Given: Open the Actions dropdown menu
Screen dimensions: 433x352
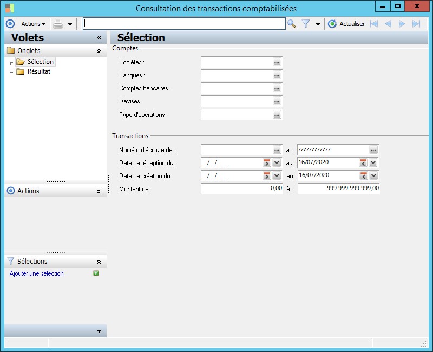Looking at the screenshot, I should pos(33,24).
